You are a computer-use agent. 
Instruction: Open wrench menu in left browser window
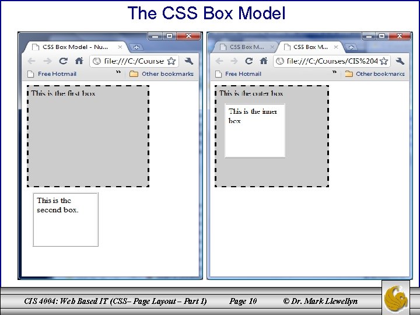click(x=189, y=61)
